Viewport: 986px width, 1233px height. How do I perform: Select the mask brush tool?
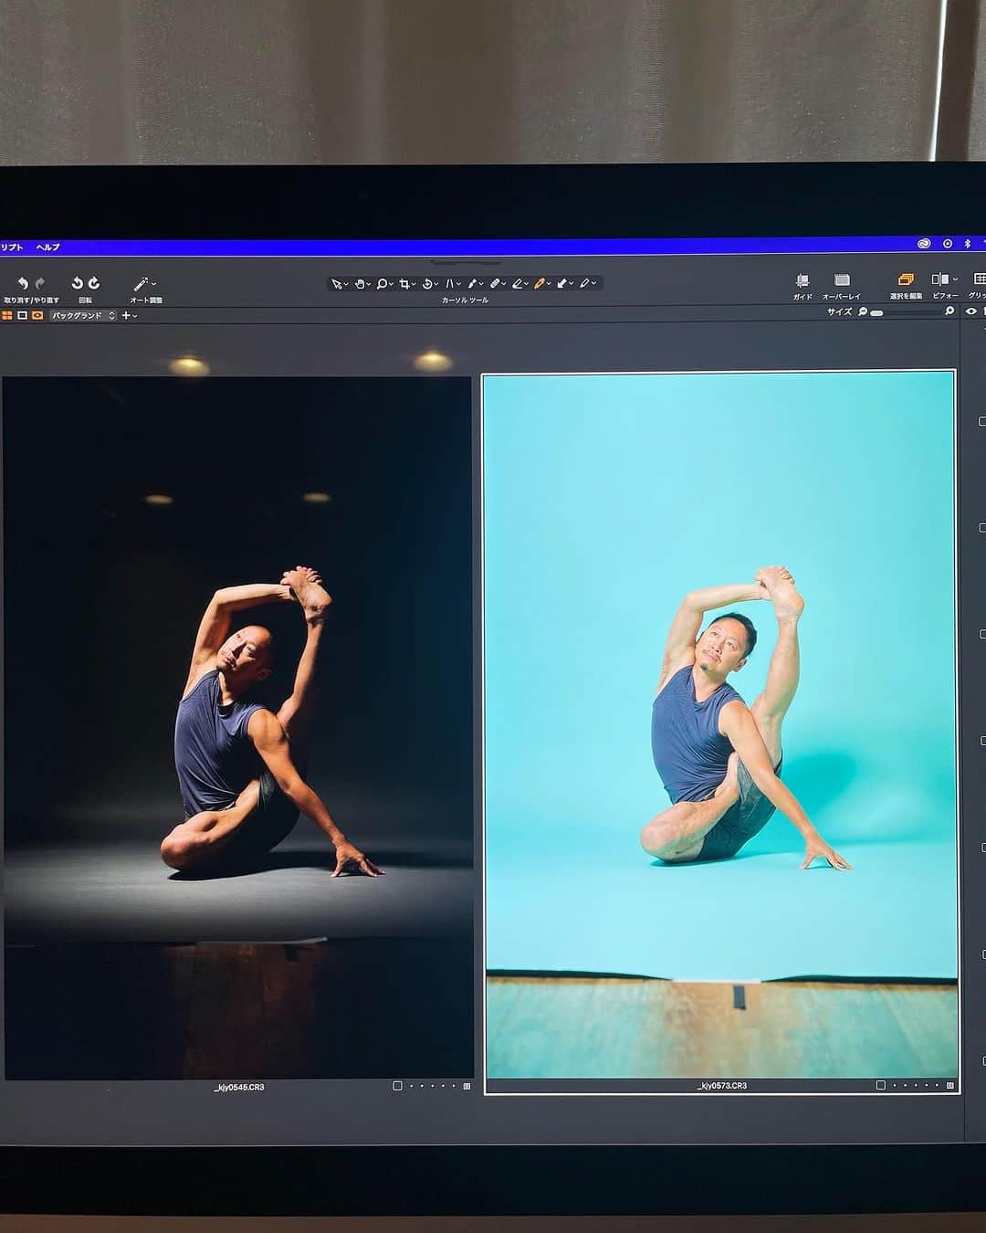(495, 284)
